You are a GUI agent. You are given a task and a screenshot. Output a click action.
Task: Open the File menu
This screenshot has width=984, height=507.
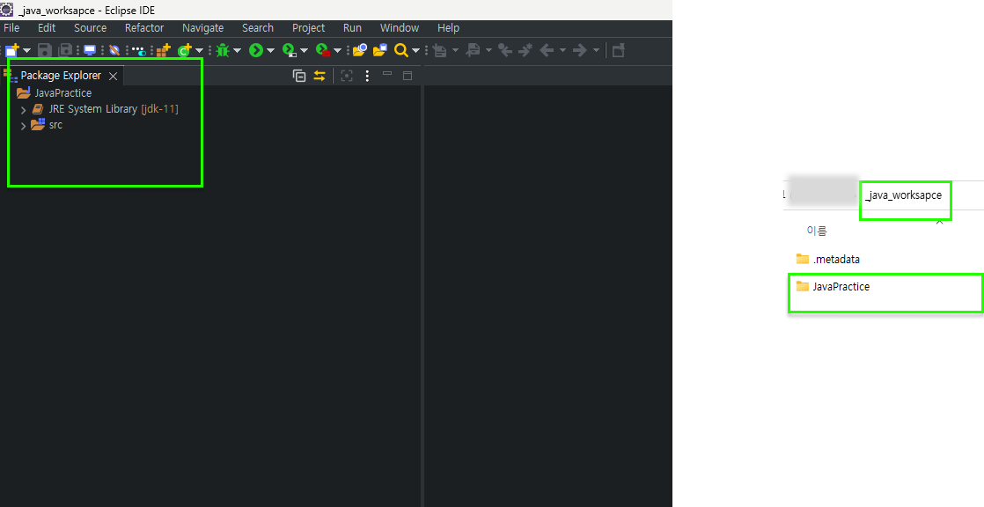(11, 27)
